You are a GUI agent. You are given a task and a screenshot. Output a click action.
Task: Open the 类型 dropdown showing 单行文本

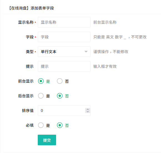(64, 52)
